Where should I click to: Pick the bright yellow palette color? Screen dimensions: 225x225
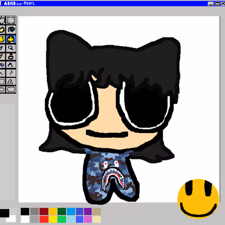[x=53, y=219]
